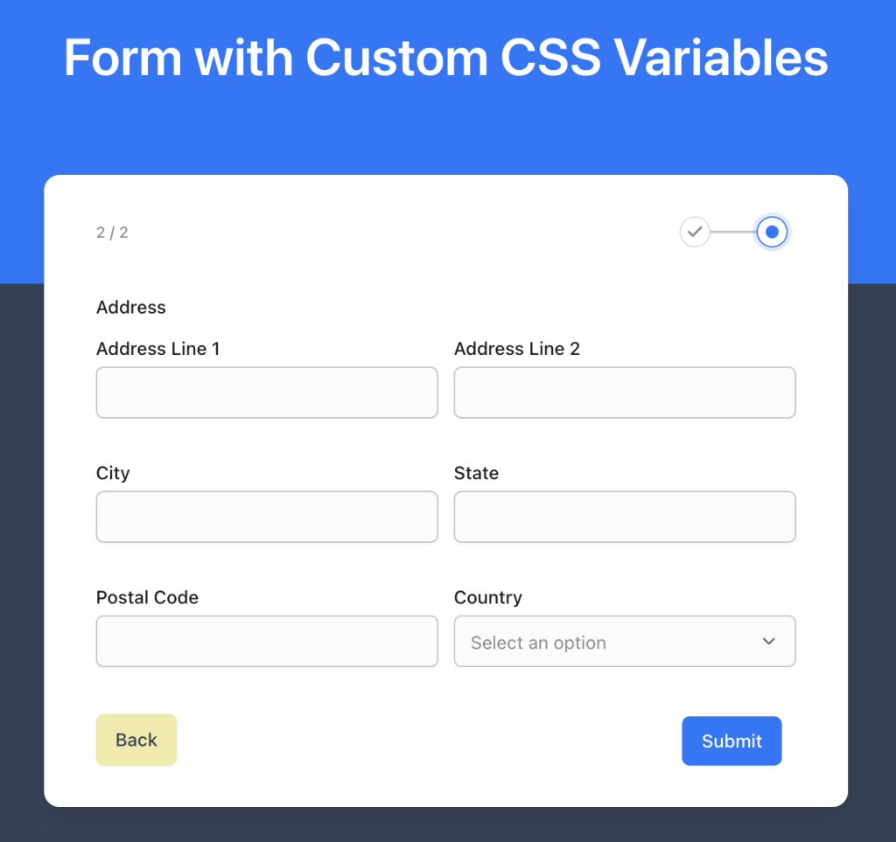Select the Address Line 2 field
The width and height of the screenshot is (896, 842).
point(624,393)
